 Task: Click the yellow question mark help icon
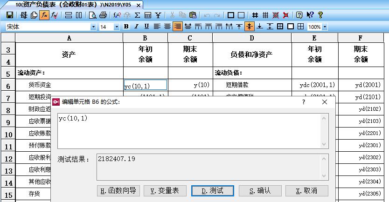(320, 15)
